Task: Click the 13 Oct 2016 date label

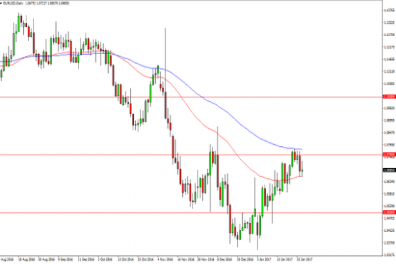Action: click(126, 259)
